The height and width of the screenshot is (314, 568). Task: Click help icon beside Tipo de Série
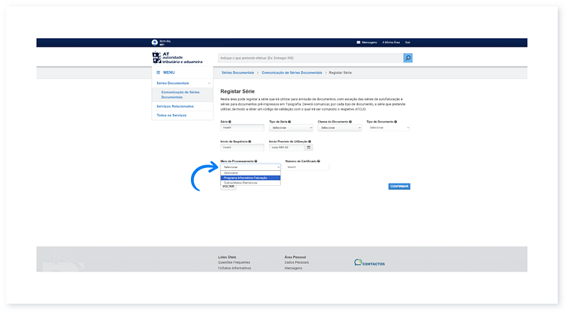[x=290, y=122]
